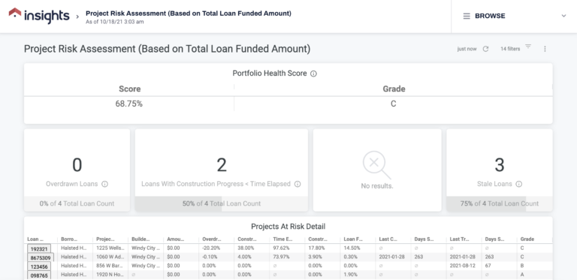Open the three-dot dashboard menu
The width and height of the screenshot is (577, 280).
[545, 49]
